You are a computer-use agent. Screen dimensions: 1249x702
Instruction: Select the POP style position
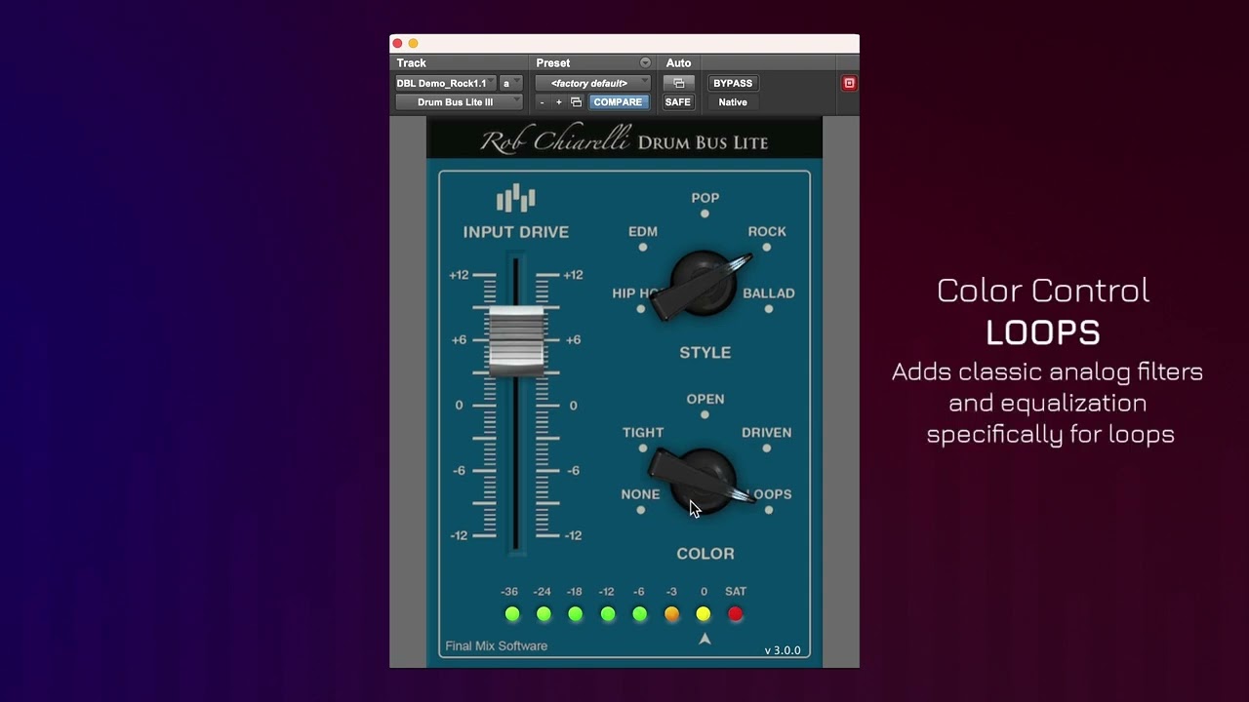pos(705,214)
